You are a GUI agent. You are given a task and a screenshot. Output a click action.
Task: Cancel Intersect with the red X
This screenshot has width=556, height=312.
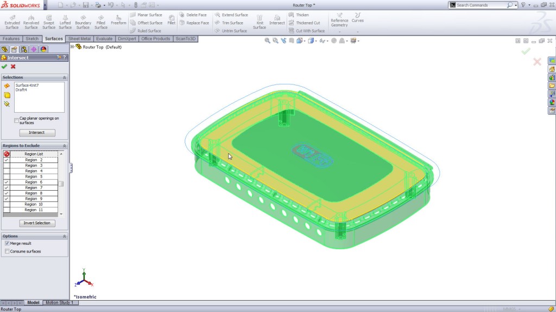tap(13, 67)
